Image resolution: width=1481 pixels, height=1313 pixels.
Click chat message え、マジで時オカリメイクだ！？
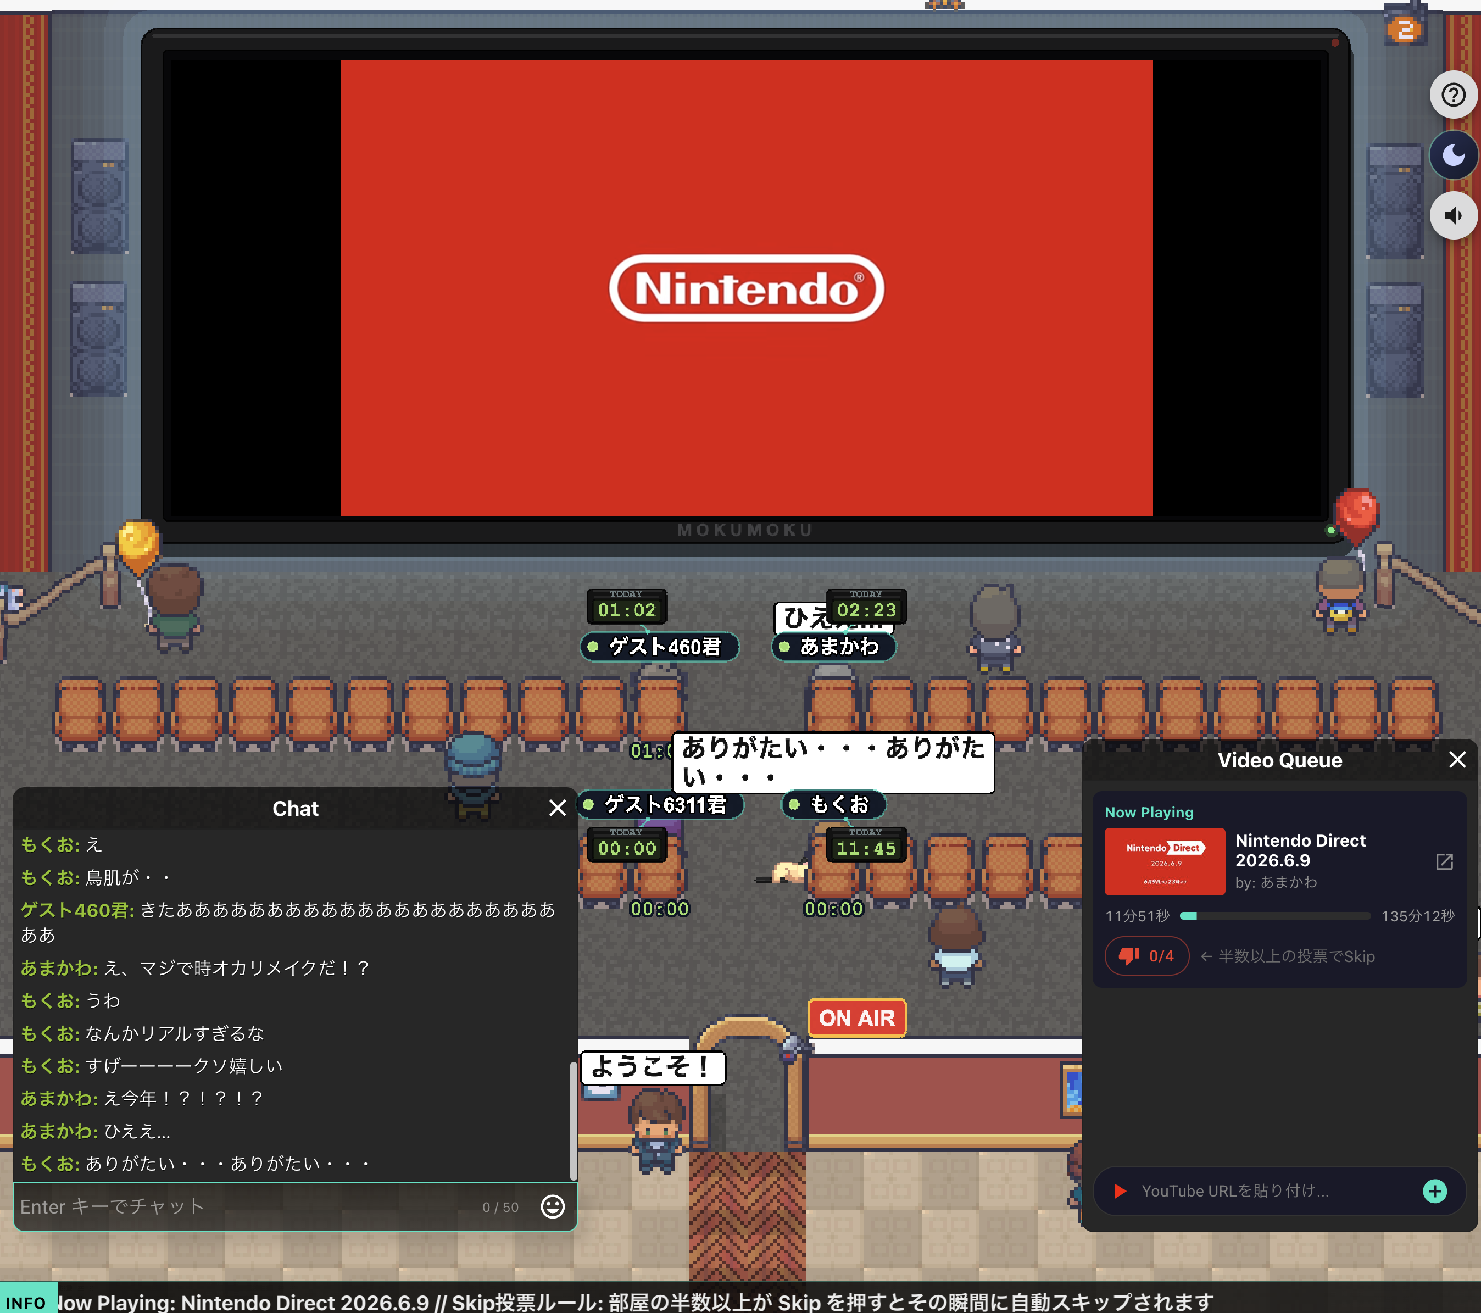click(237, 967)
